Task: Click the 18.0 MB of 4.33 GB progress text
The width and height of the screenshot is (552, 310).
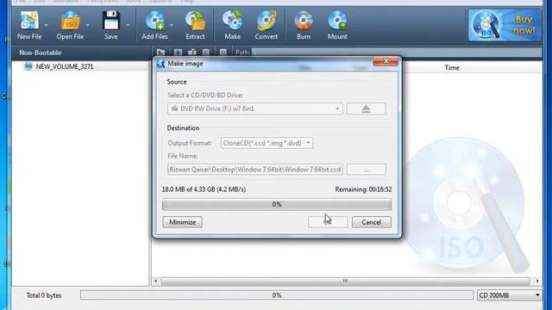Action: pyautogui.click(x=204, y=189)
